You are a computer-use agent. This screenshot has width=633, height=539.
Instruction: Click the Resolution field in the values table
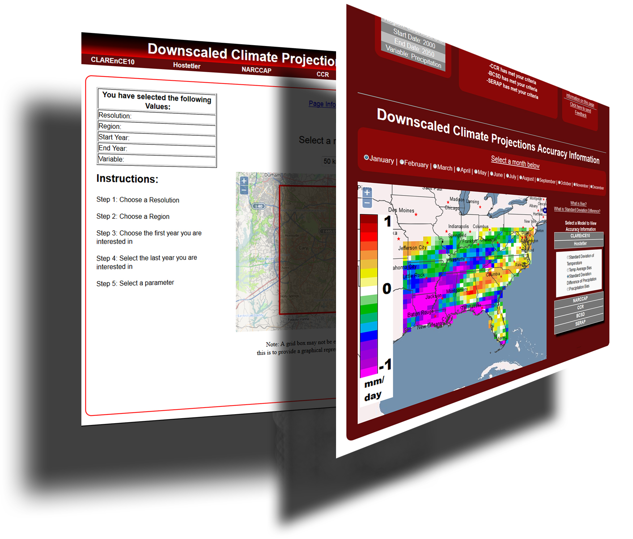coord(156,116)
